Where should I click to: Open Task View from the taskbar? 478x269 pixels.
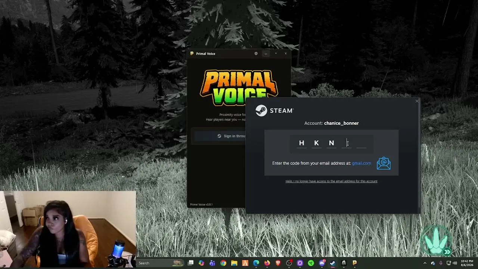[190, 263]
